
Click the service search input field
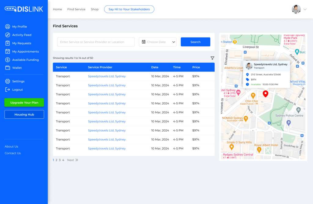(x=96, y=42)
